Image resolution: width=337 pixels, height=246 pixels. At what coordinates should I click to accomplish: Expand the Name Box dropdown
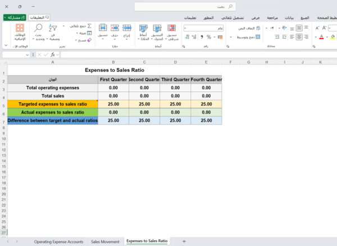[28, 54]
